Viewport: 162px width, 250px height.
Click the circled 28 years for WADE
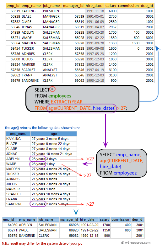[38, 164]
